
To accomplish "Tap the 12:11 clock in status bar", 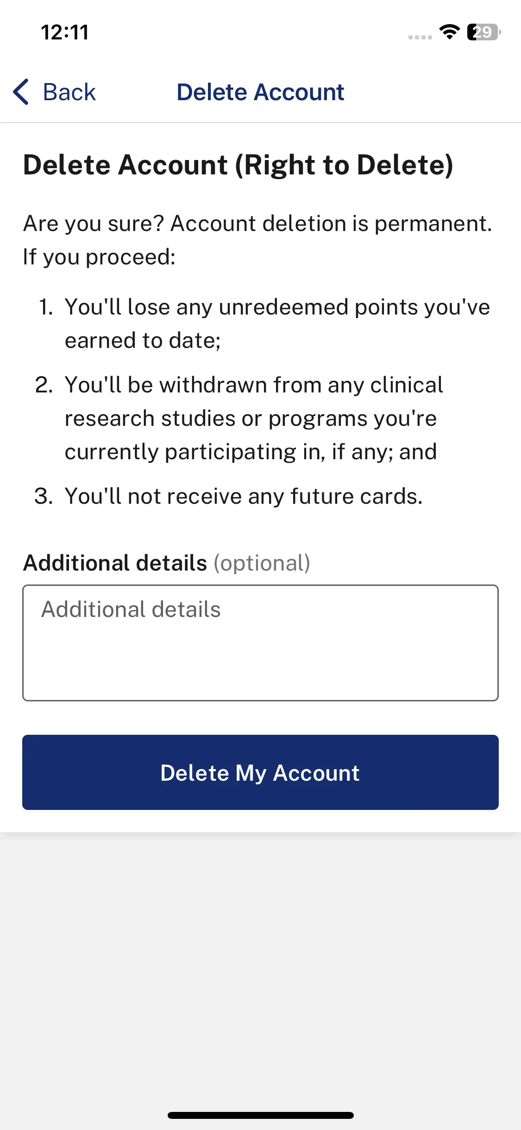I will pos(65,32).
